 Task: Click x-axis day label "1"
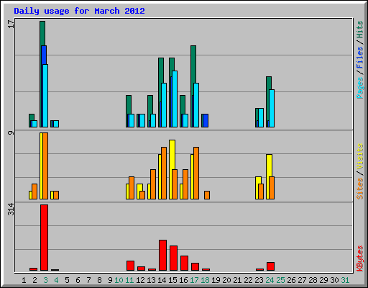(x=24, y=280)
